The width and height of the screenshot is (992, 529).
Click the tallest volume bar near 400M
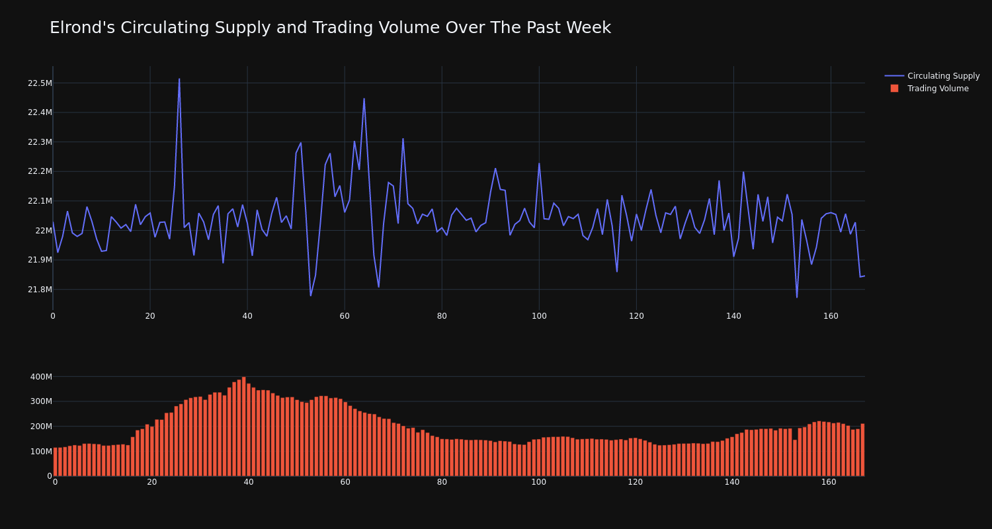pyautogui.click(x=244, y=427)
